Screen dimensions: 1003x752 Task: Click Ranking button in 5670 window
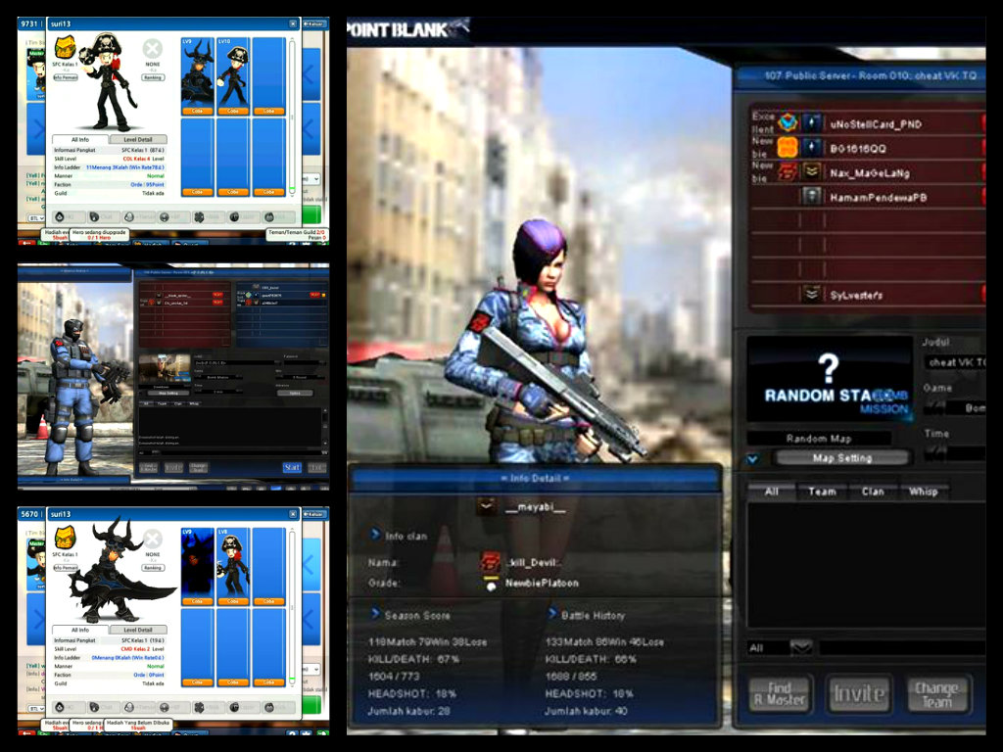coord(152,568)
